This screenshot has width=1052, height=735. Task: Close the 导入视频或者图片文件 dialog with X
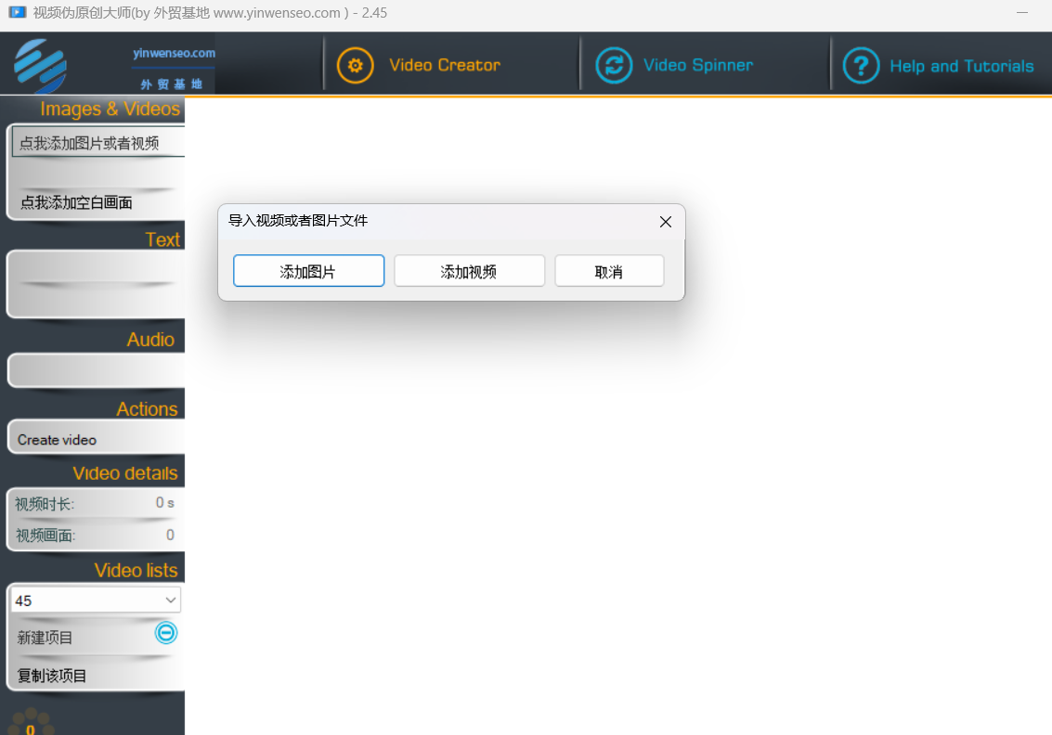665,222
